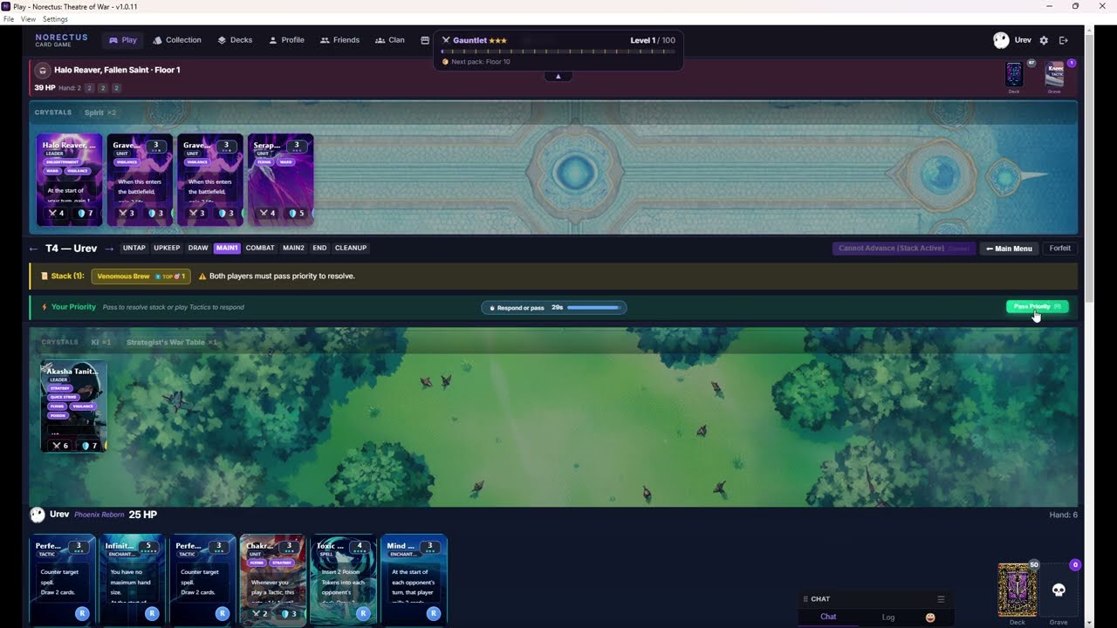Select the first Perfe... Tactic card in hand

tap(61, 579)
